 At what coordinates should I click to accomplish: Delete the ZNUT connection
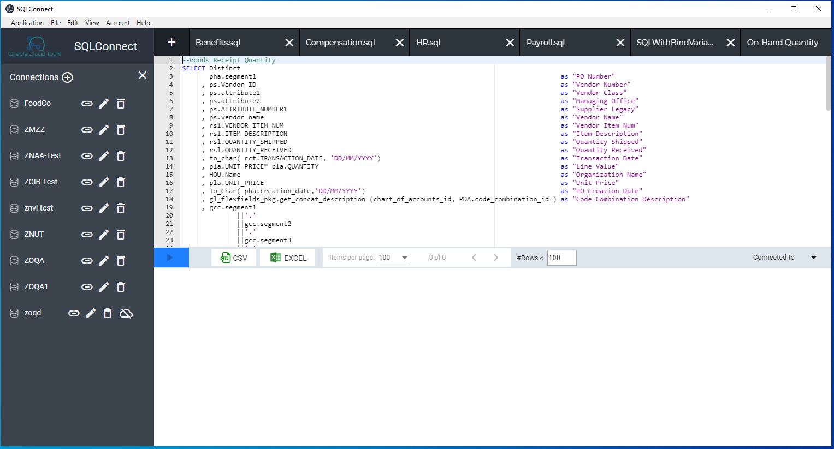pos(121,235)
